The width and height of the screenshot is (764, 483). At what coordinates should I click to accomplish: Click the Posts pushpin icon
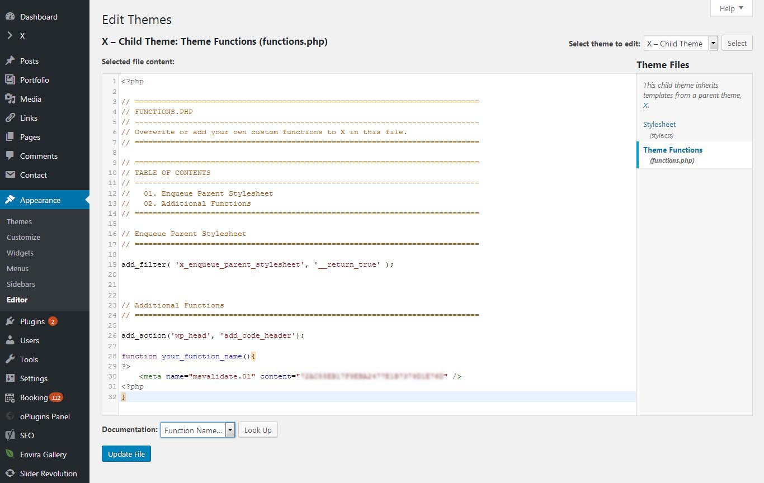click(x=10, y=61)
